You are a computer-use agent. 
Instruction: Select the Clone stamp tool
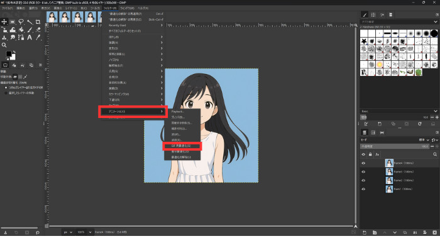point(4,37)
